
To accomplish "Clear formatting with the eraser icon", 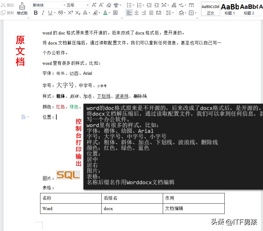I will [x=108, y=5].
